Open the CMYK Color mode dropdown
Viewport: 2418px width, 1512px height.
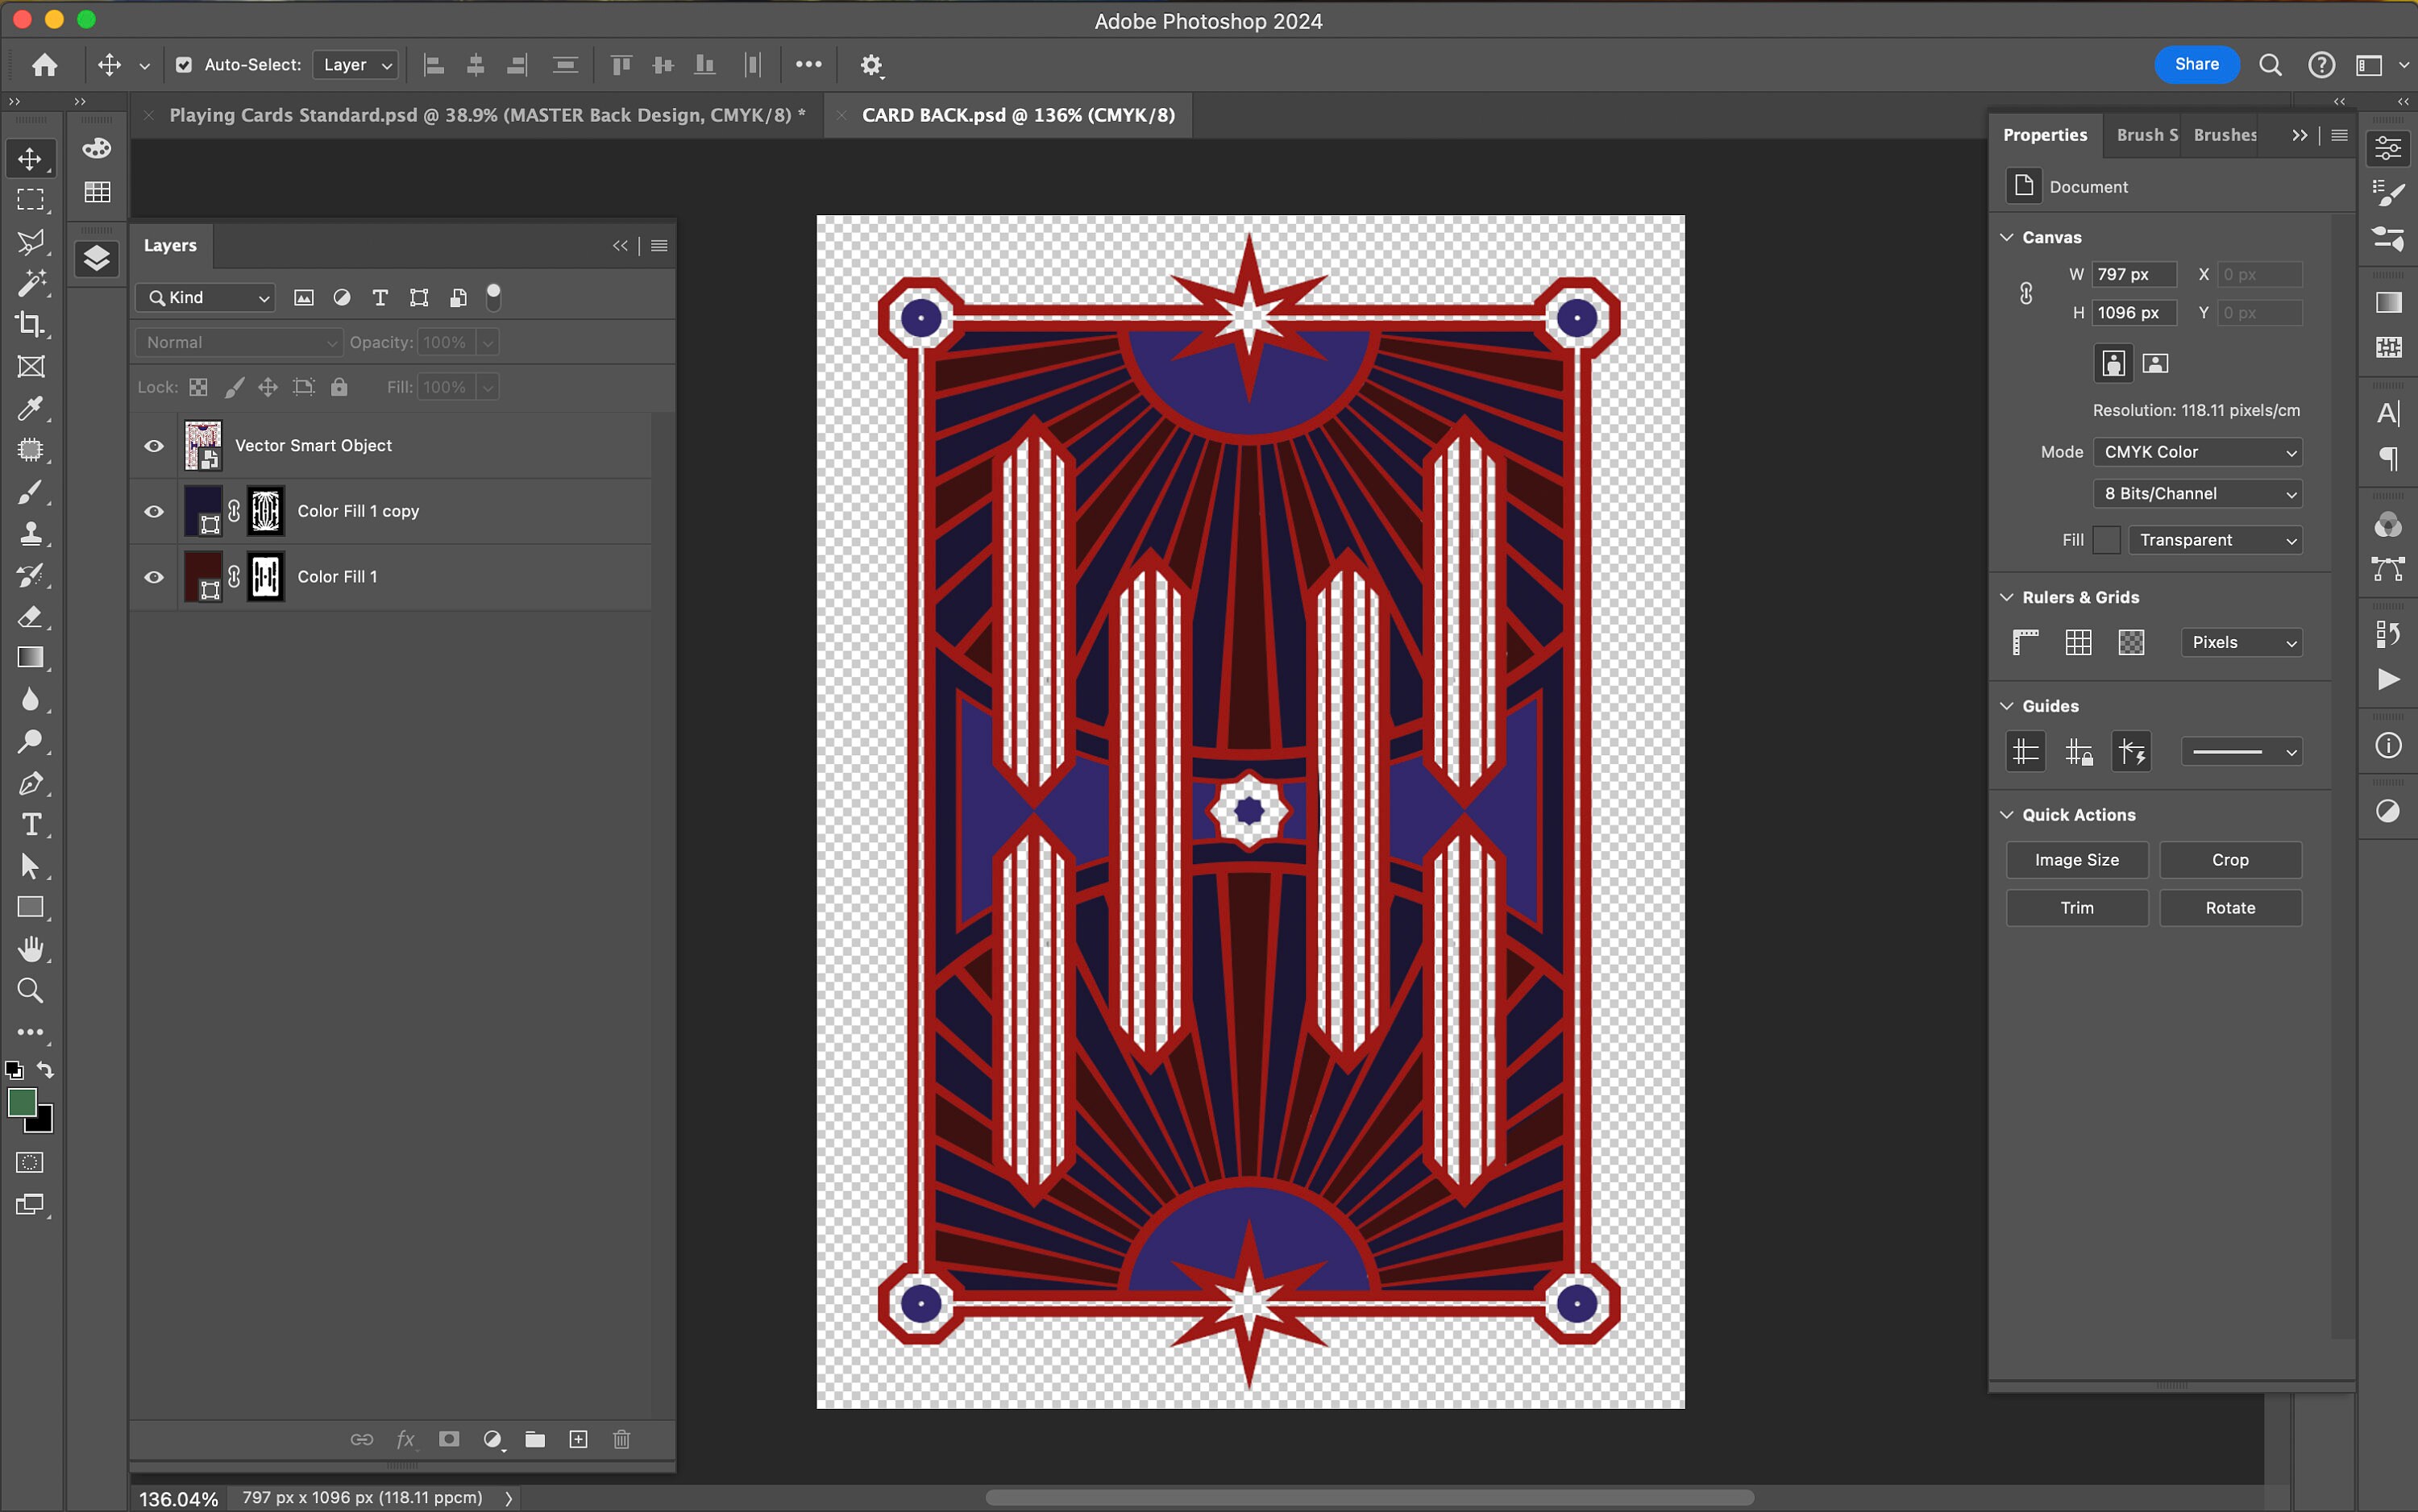coord(2196,452)
